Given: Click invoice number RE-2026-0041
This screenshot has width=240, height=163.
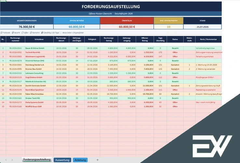Looking at the screenshot, I should pos(16,48).
